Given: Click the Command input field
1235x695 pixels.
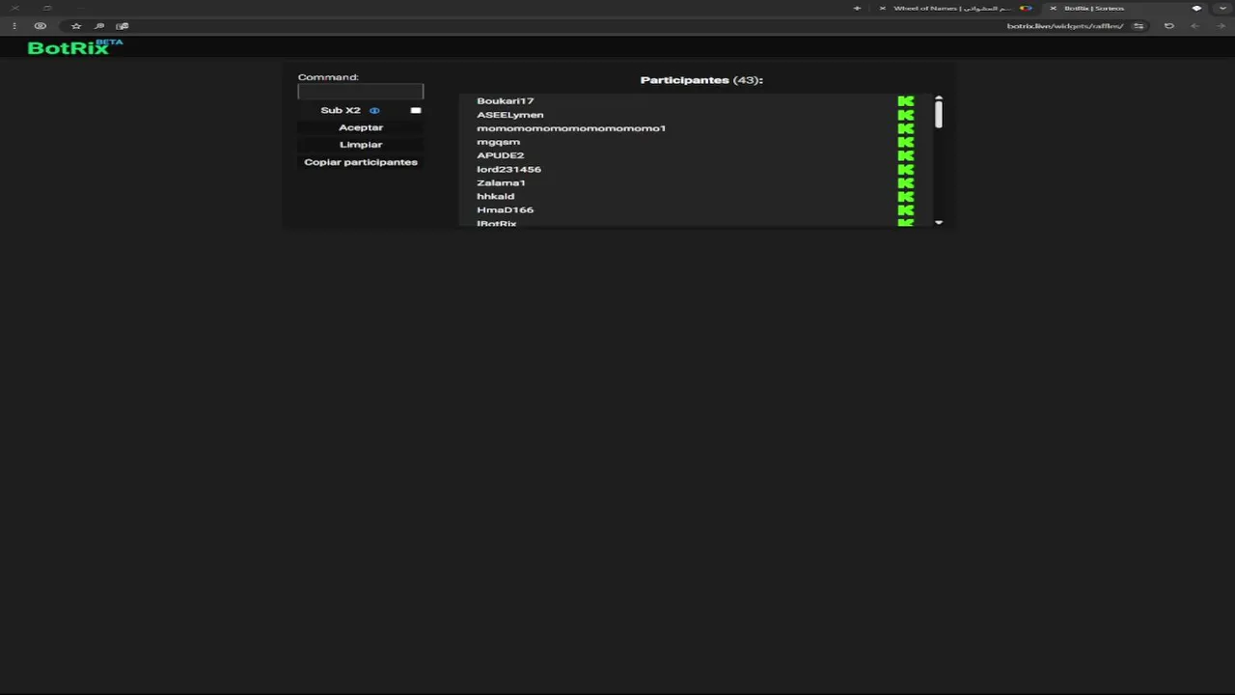Looking at the screenshot, I should [x=361, y=92].
